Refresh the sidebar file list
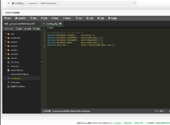The height and width of the screenshot is (125, 170). (19, 29)
